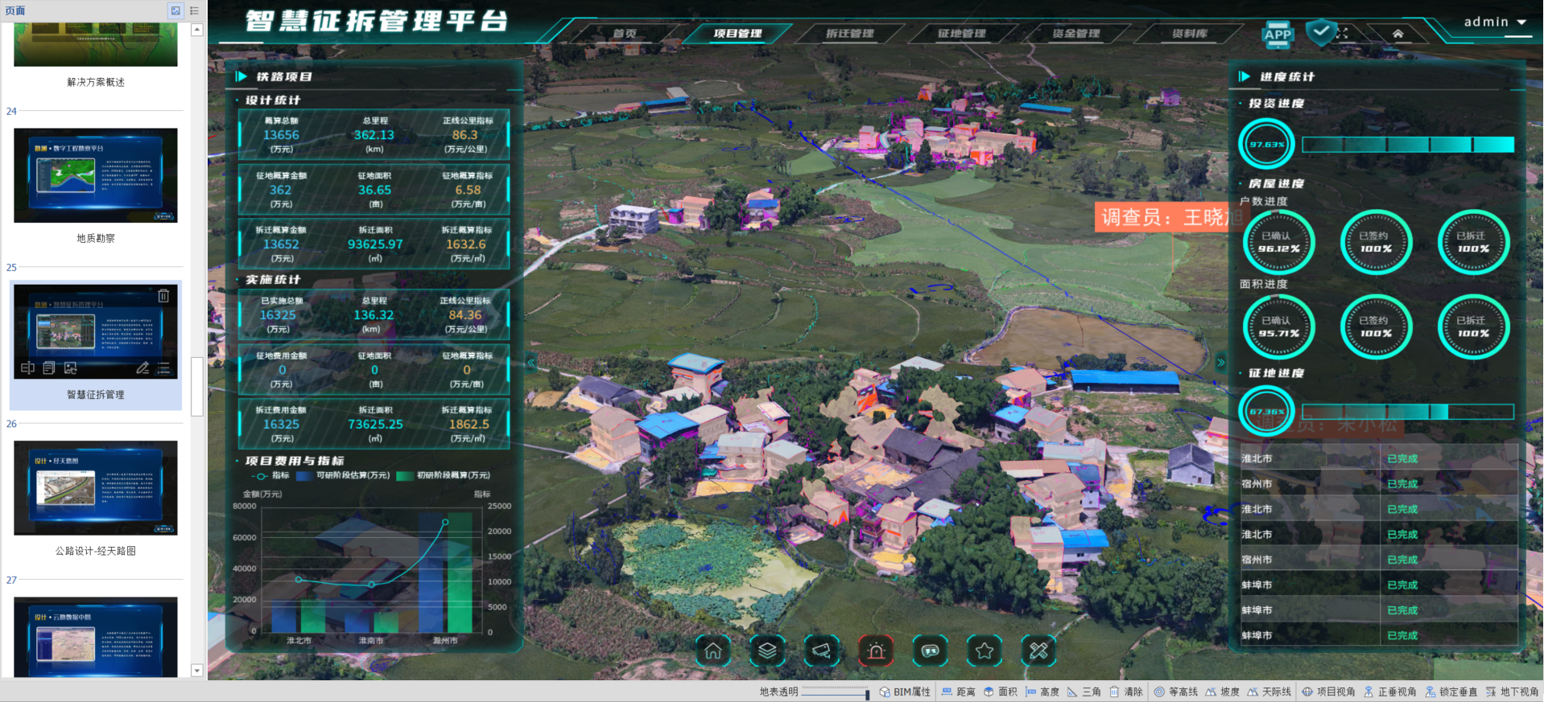Click the star favorites icon in the bottom toolbar

pos(984,651)
